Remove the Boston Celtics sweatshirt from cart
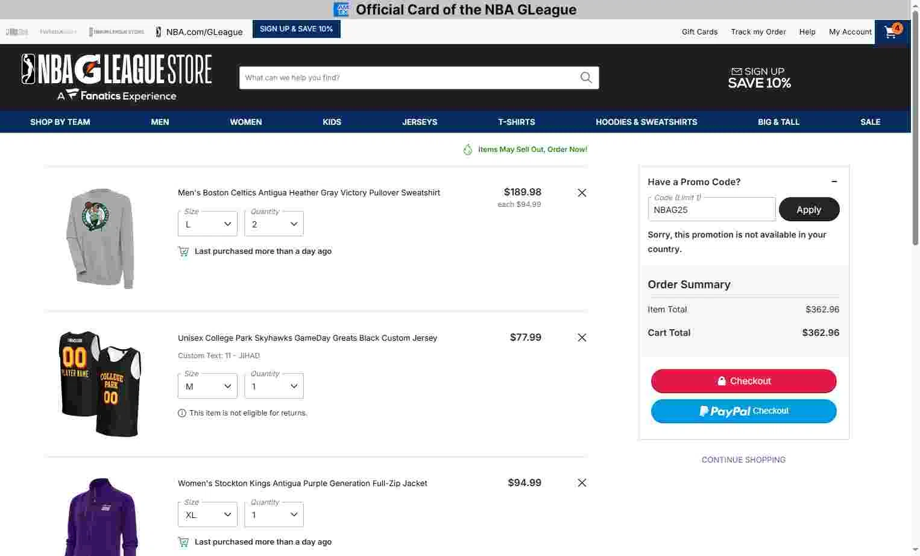The image size is (920, 556). pos(582,193)
